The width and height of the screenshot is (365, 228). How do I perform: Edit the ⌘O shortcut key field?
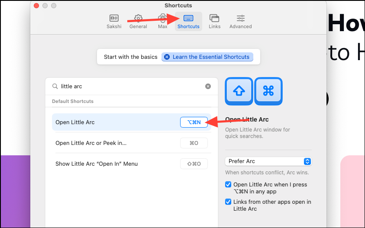[x=194, y=143]
